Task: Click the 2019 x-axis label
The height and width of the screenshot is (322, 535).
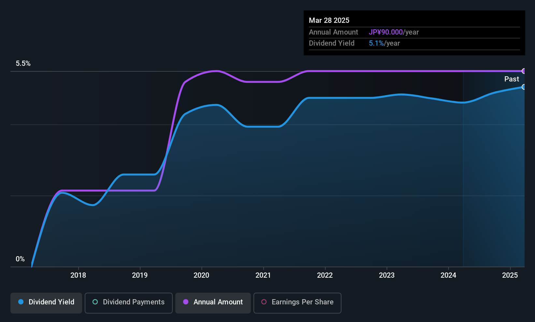Action: click(x=140, y=275)
